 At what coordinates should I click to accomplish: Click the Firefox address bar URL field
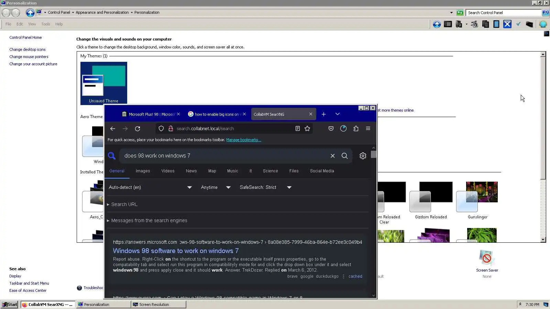tap(234, 128)
